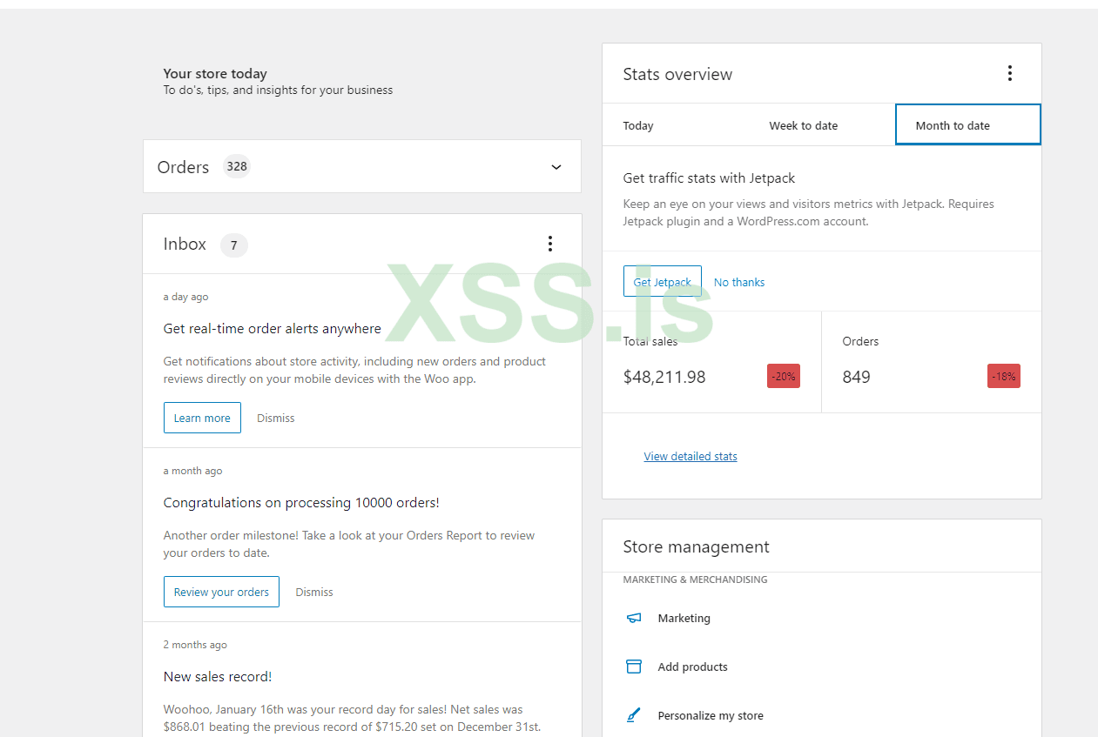Click the Personalize my store brush icon
Viewport: 1098px width, 737px height.
(634, 715)
